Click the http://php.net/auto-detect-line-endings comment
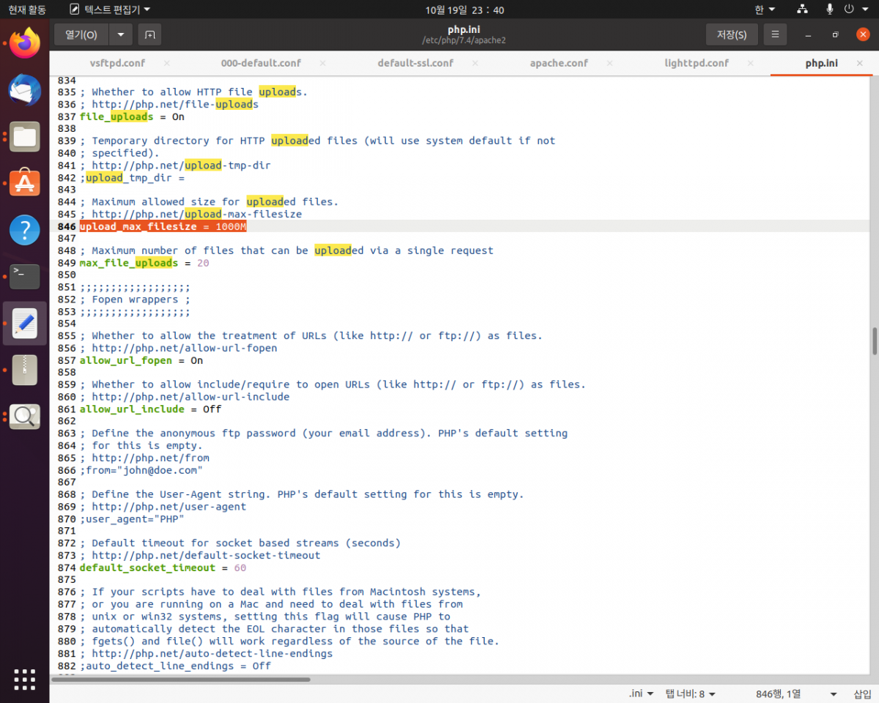The height and width of the screenshot is (703, 879). click(206, 653)
